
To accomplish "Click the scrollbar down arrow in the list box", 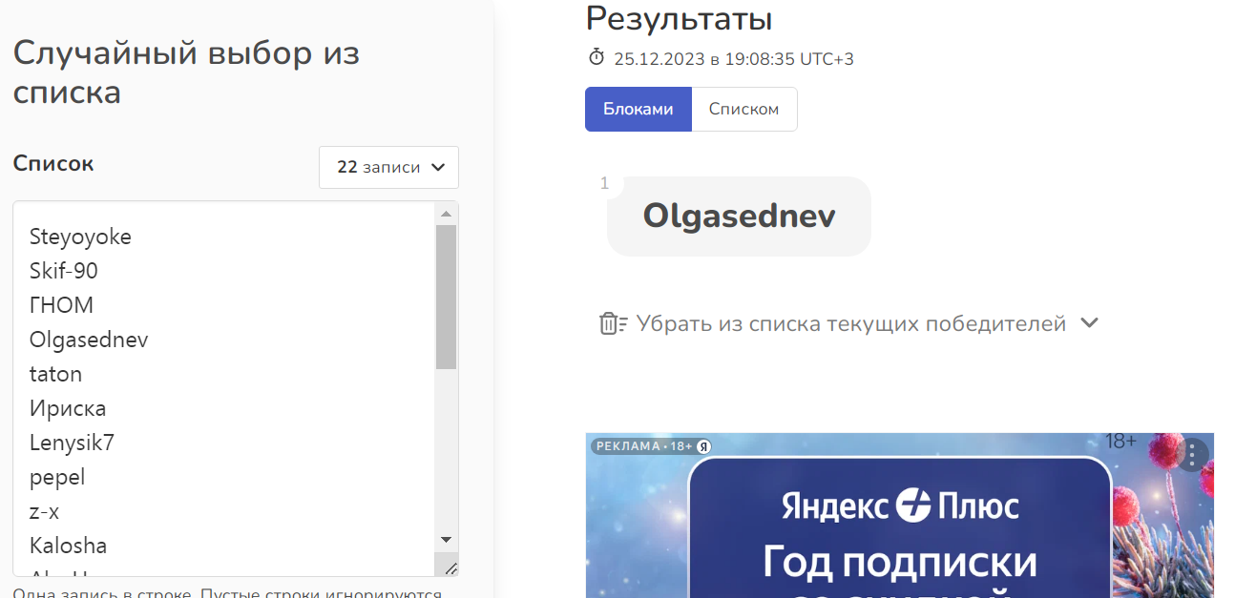I will pyautogui.click(x=446, y=540).
